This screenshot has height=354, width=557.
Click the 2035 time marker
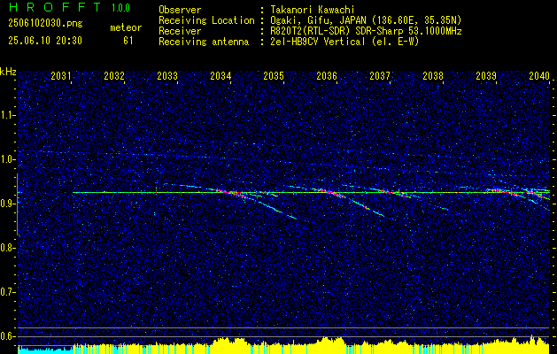274,75
